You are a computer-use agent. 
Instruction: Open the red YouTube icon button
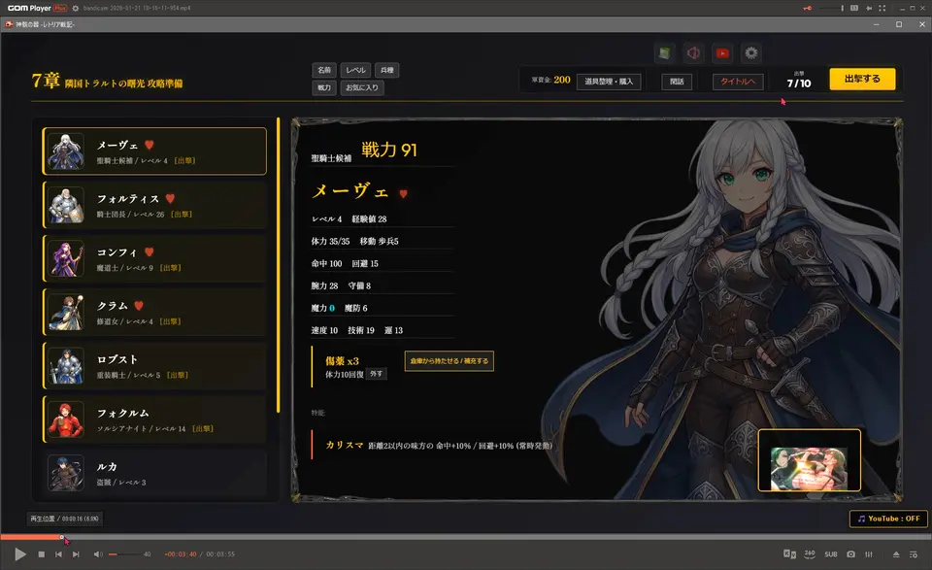point(721,52)
